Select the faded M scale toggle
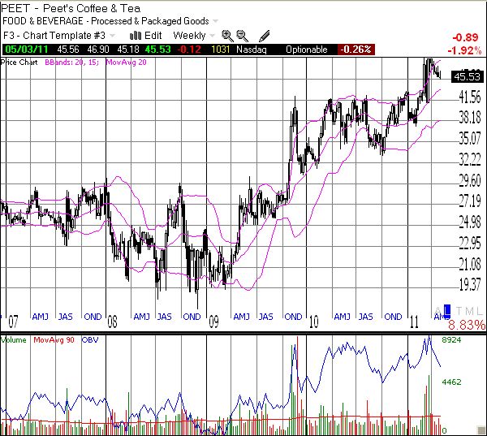487x436 pixels. [x=469, y=310]
